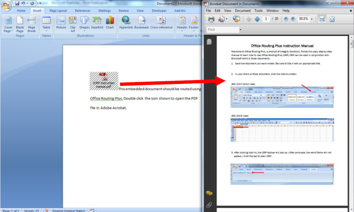Go to next page in Acrobat
Viewport: 354px width, 212px height.
pyautogui.click(x=257, y=19)
